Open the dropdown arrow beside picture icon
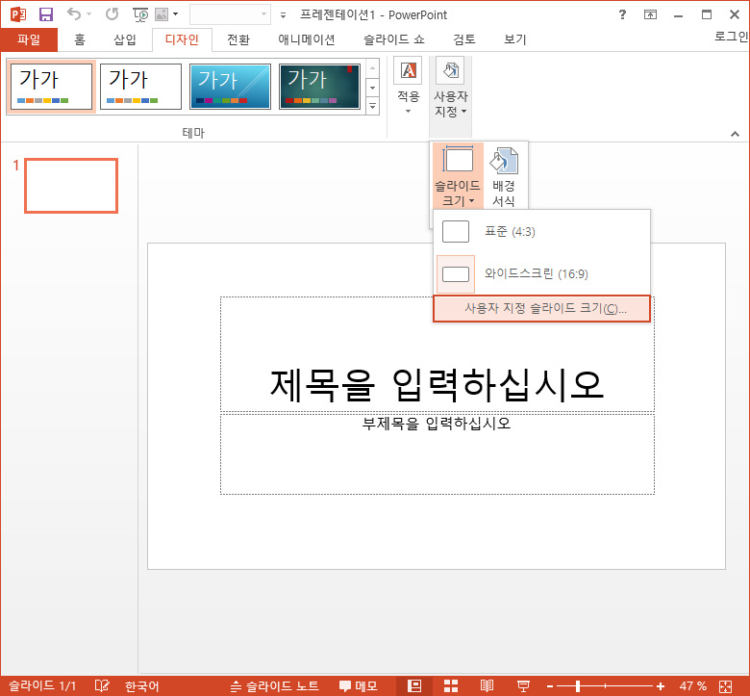The image size is (750, 696). [176, 14]
